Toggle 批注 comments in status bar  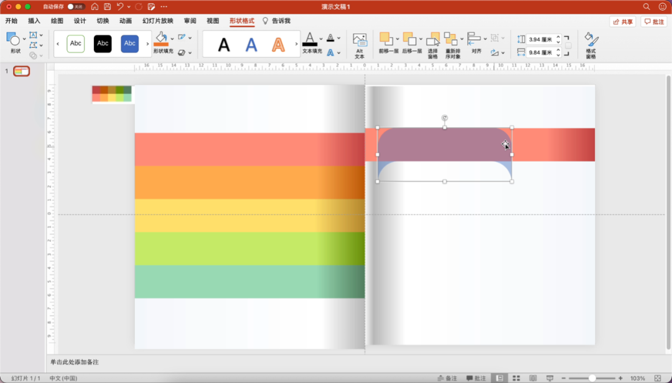point(476,378)
